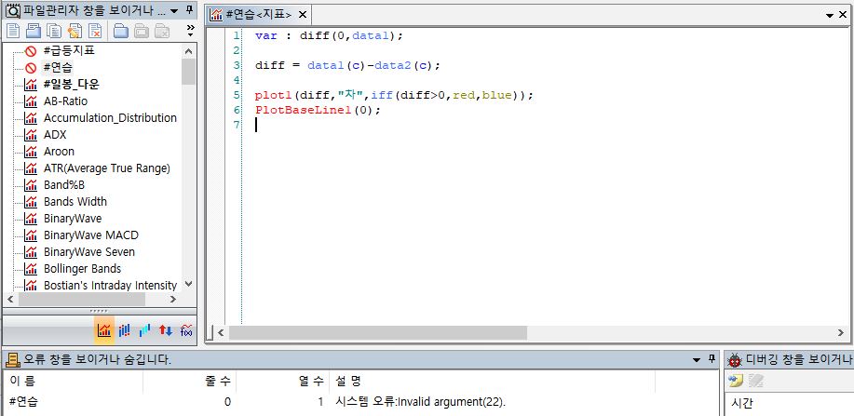
Task: Select ADX in the indicator list
Action: [55, 135]
